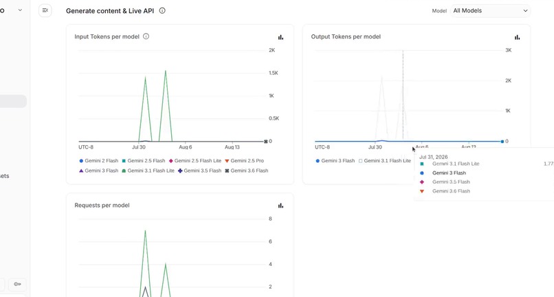Open the key icon in the sidebar bottom
Viewport: 554px width, 297px height.
(17, 284)
